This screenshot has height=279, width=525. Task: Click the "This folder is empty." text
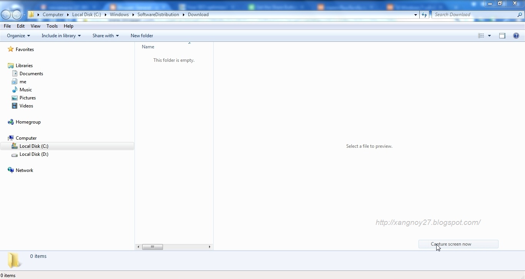pos(174,60)
